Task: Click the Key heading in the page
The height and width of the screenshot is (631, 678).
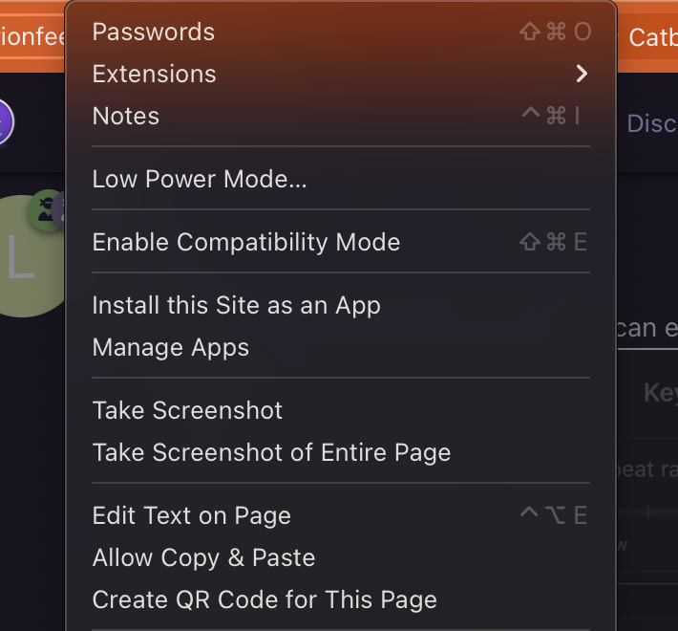Action: tap(660, 393)
